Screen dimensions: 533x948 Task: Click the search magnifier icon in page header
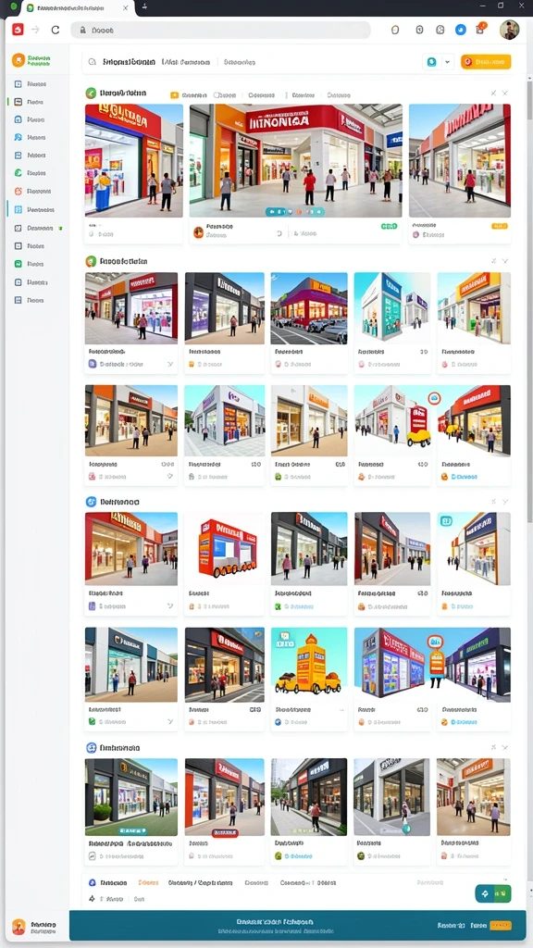click(93, 62)
